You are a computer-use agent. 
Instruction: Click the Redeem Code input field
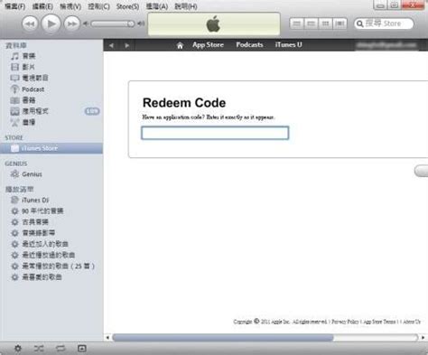215,133
